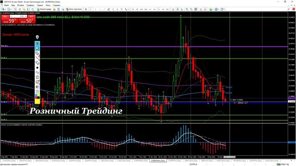Toggle D1 daily timeframe button
This screenshot has width=296, height=166.
(159, 9)
